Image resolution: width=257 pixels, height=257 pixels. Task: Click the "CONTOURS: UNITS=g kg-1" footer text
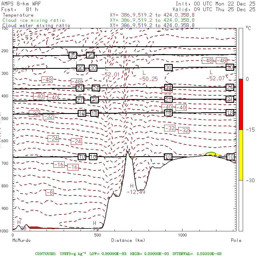(60, 254)
